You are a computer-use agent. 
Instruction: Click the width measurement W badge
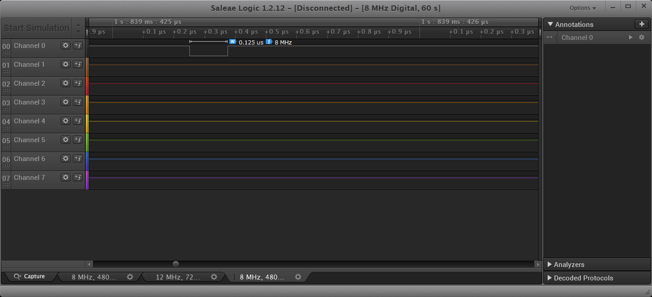pyautogui.click(x=232, y=42)
